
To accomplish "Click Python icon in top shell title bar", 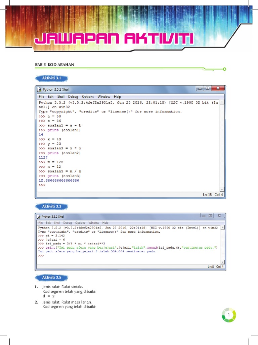I will click(x=39, y=90).
